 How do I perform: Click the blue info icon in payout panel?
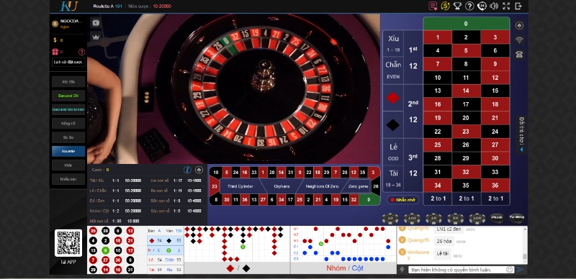click(x=187, y=170)
